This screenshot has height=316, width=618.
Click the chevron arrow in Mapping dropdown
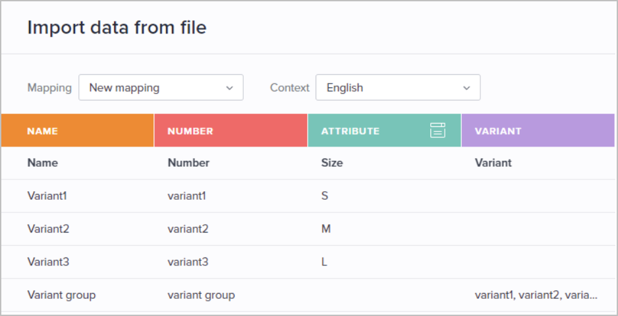(229, 88)
